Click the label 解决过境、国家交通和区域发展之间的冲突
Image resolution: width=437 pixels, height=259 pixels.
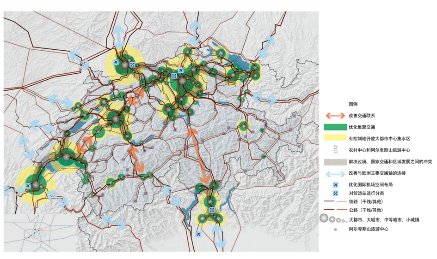point(390,162)
